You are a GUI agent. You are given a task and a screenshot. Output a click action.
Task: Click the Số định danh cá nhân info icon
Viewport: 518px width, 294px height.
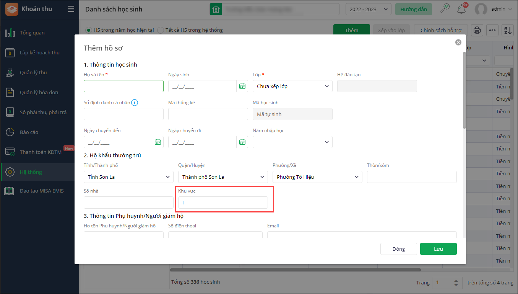[x=135, y=102]
